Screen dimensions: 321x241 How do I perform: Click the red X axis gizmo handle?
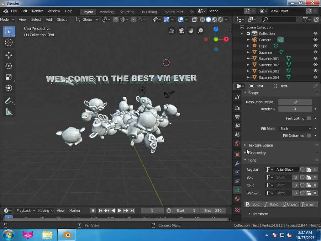[x=226, y=39]
